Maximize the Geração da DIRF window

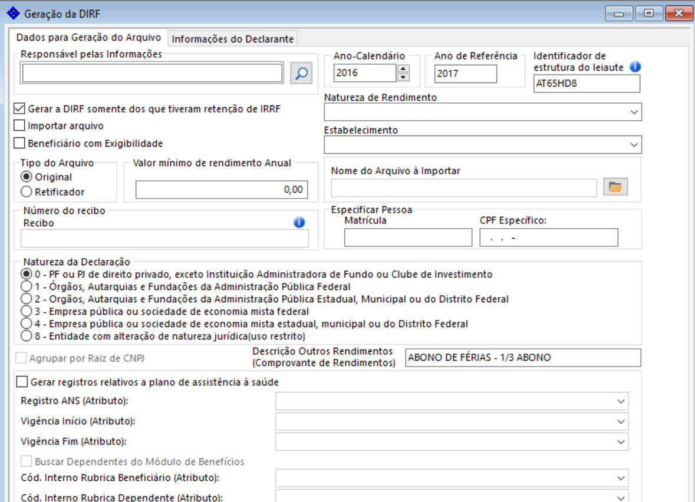pos(649,14)
